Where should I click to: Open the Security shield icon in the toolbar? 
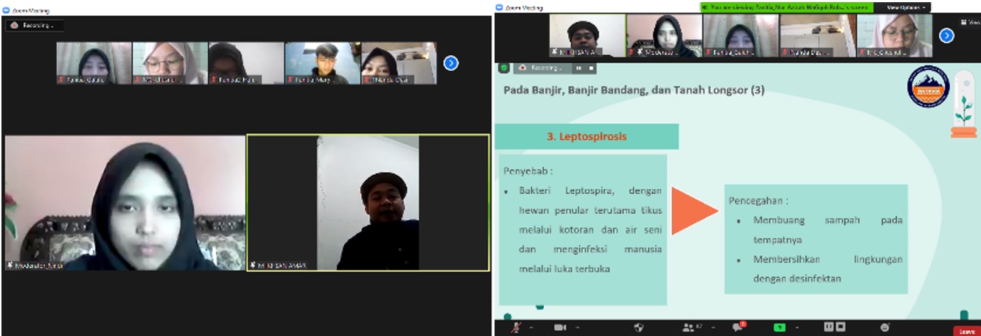click(x=639, y=327)
